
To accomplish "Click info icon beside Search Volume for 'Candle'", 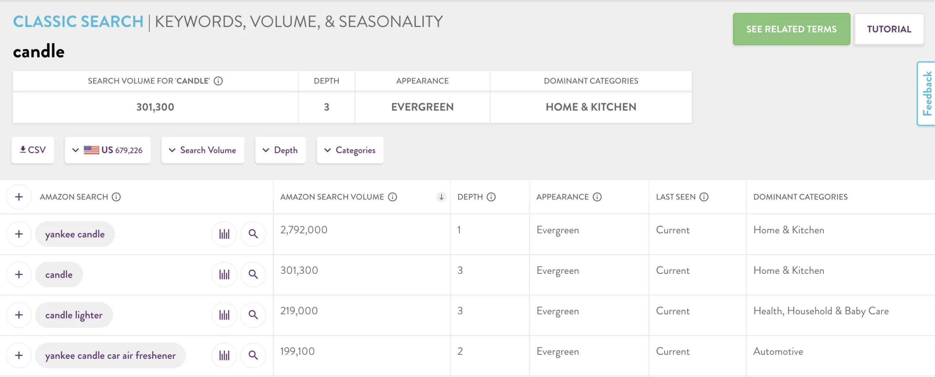I will (x=218, y=81).
